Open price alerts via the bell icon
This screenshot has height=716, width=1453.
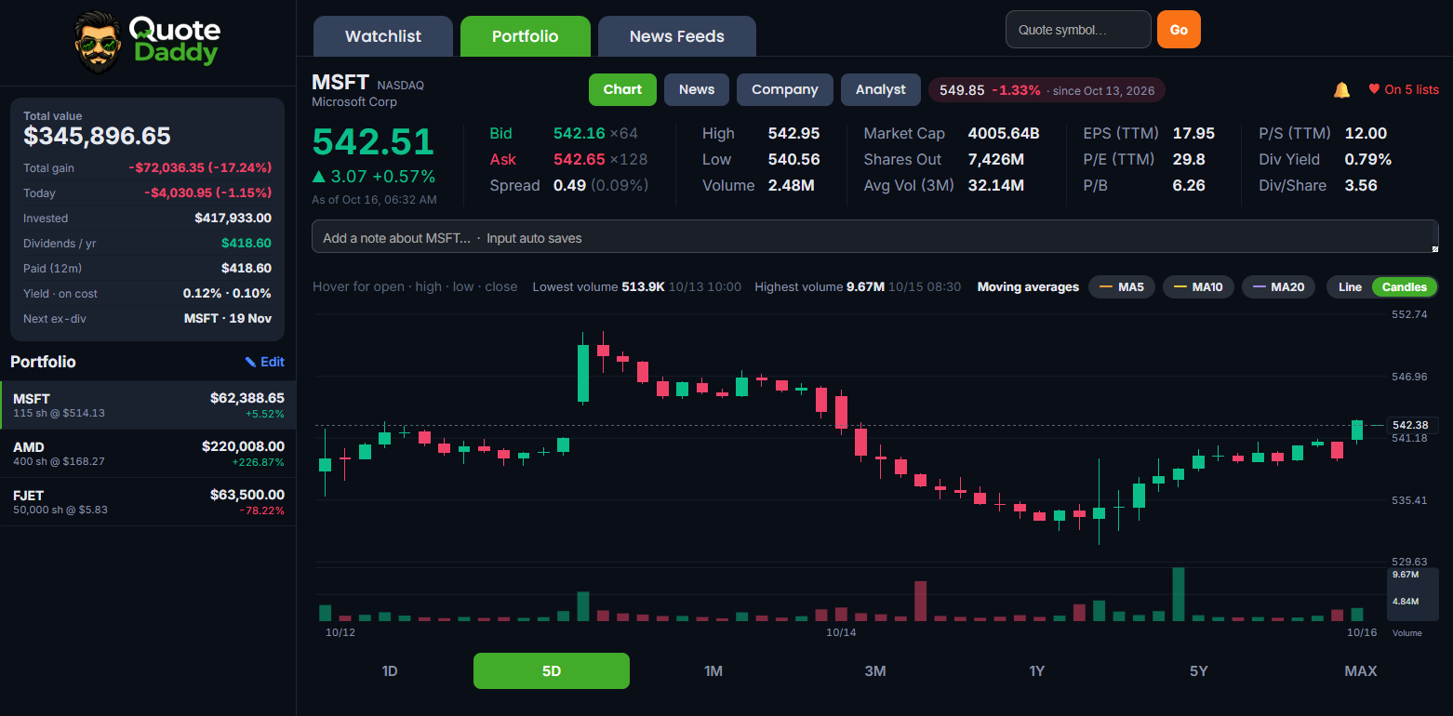[1341, 89]
